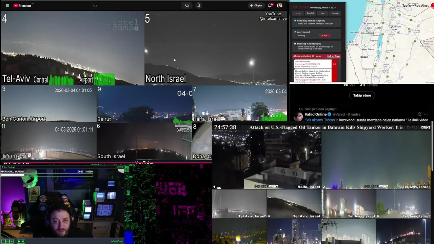Click the Marshall Yardımı progress bar
The width and height of the screenshot is (434, 244).
[x=47, y=175]
